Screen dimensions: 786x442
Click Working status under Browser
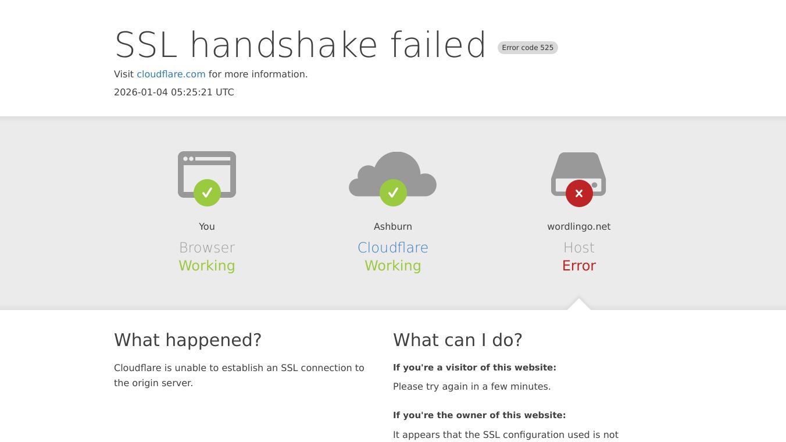207,266
